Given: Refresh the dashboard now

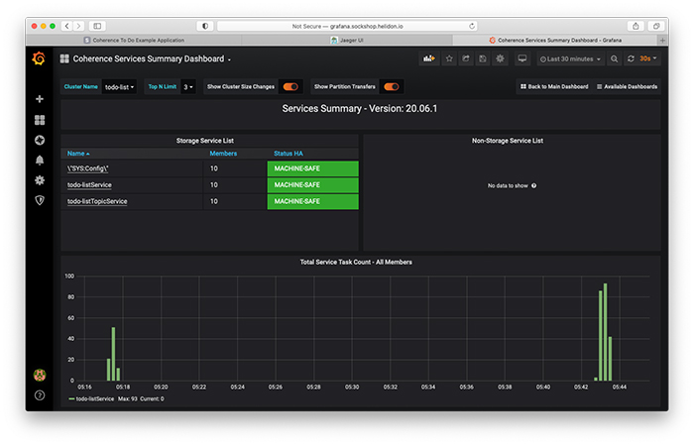Looking at the screenshot, I should [x=631, y=58].
